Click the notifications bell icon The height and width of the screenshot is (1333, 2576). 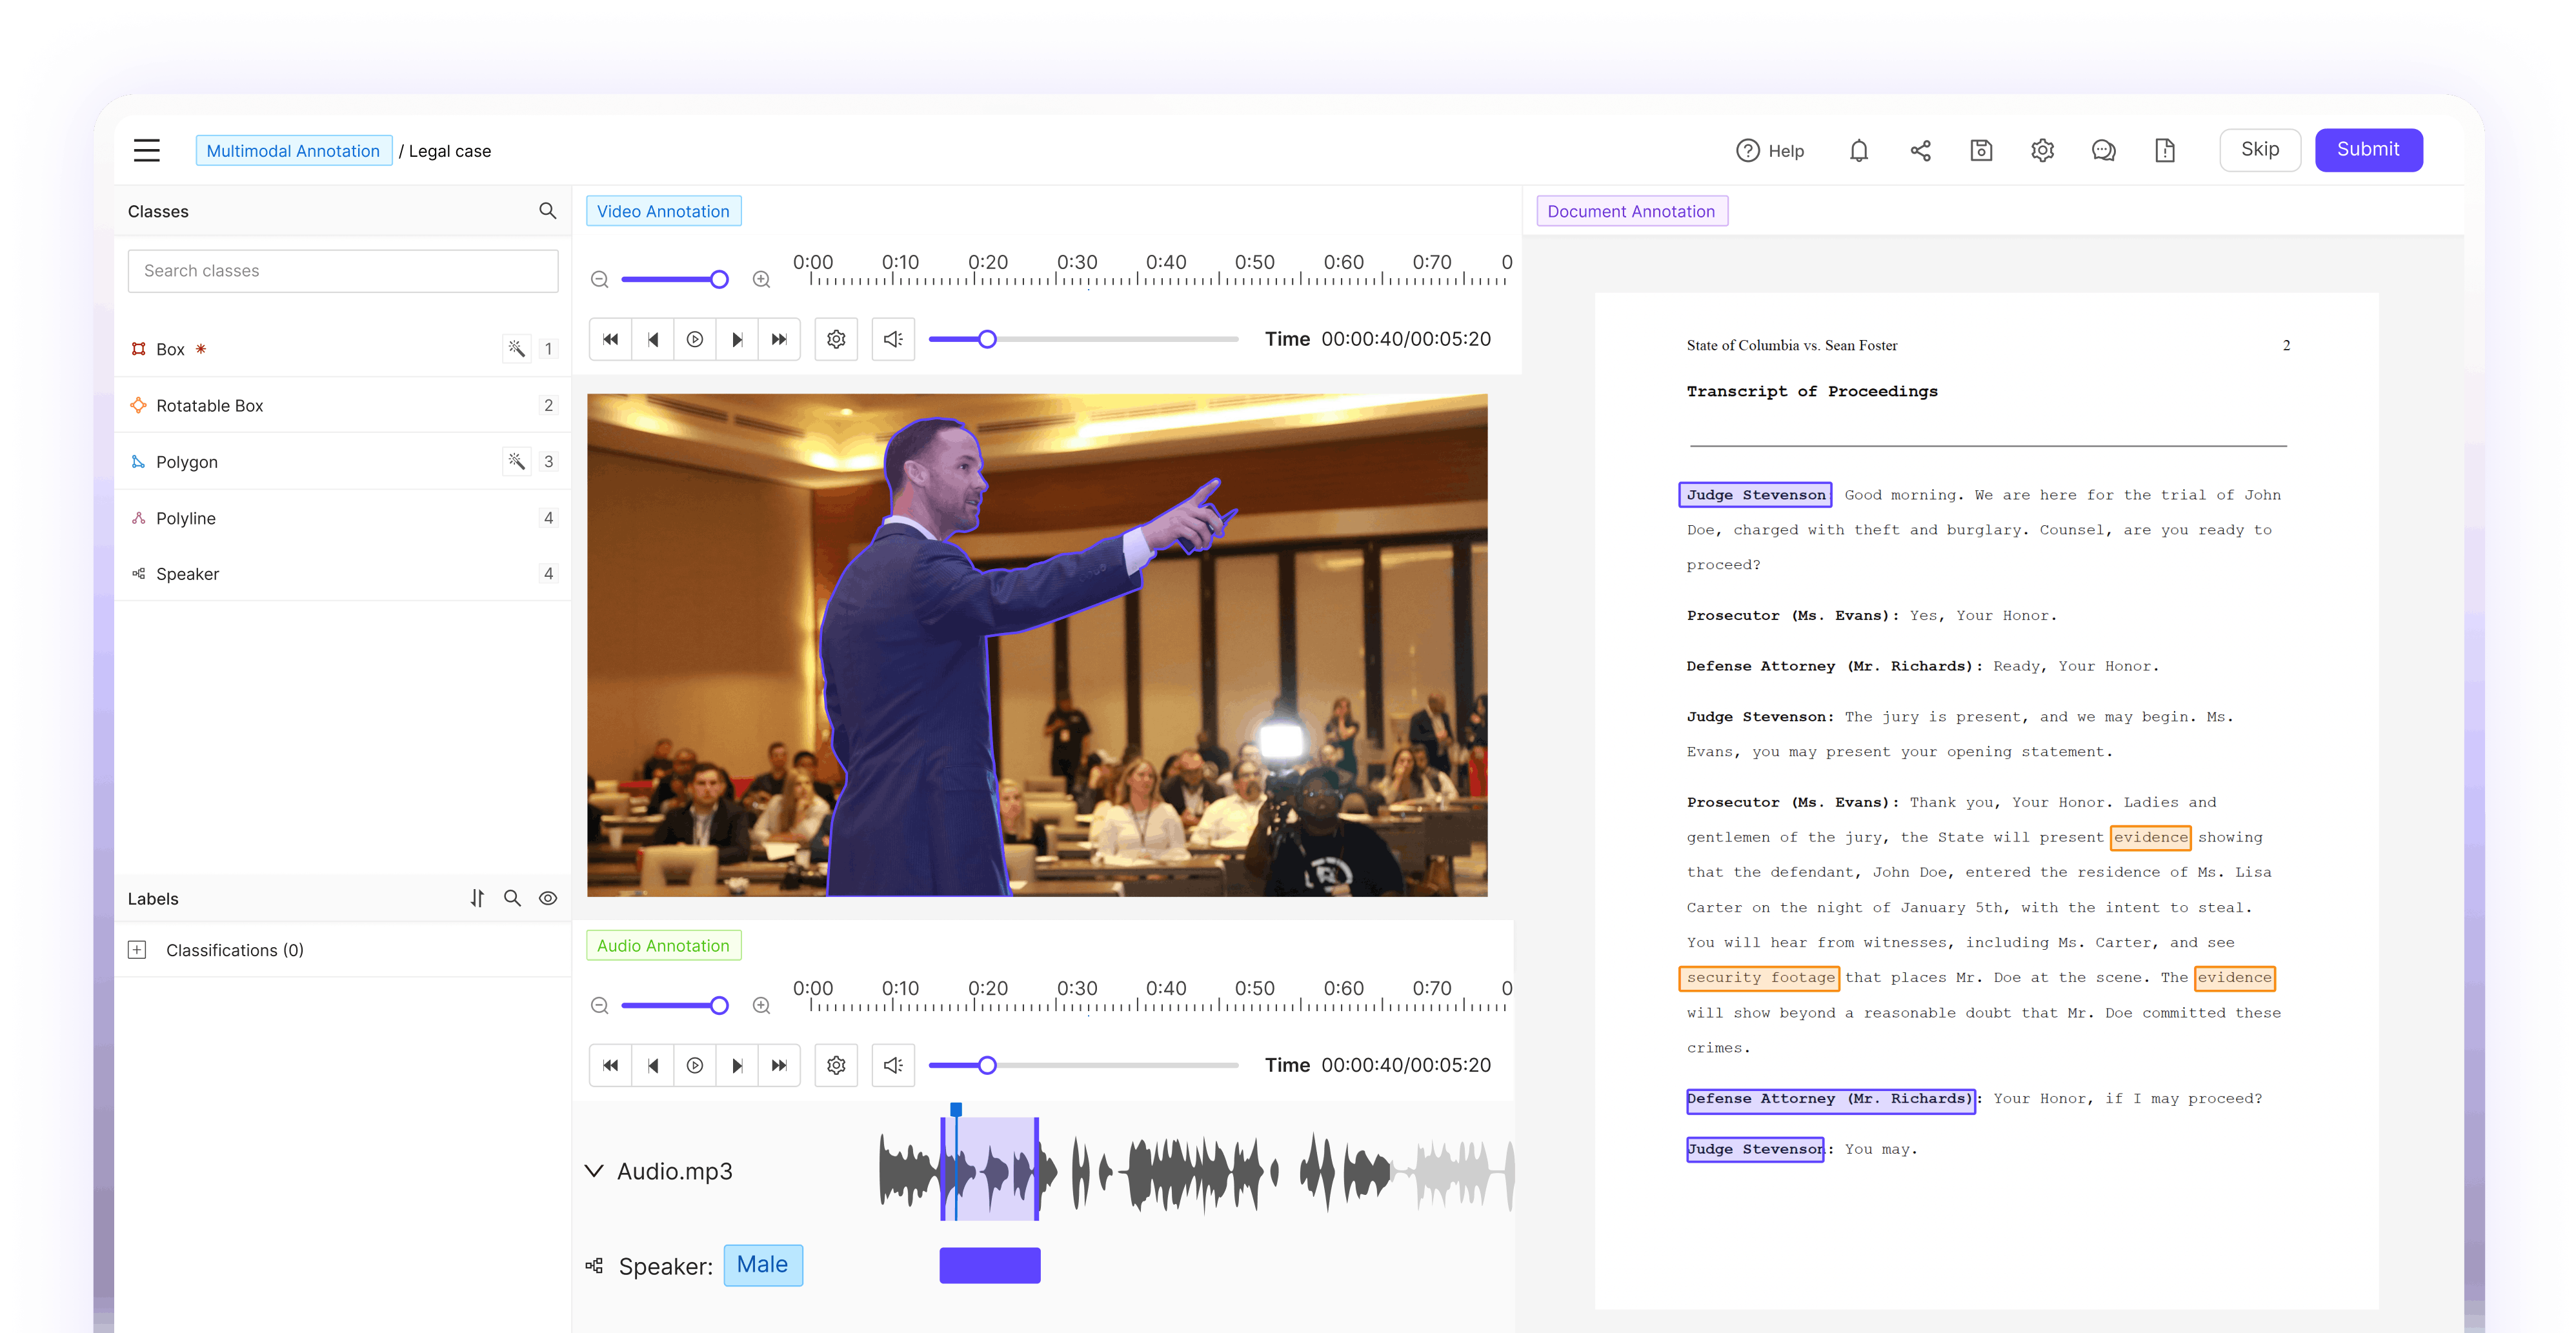[1858, 151]
